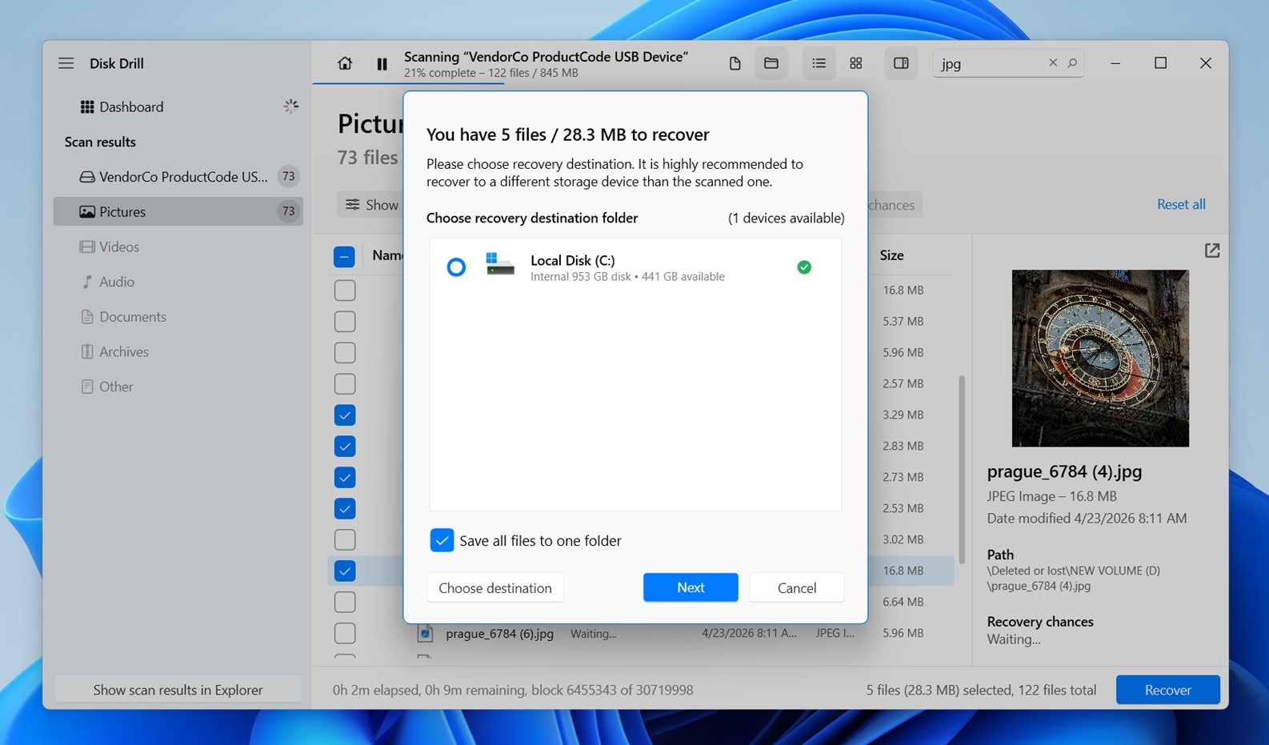Uncheck Save all files to one folder
1269x745 pixels.
[442, 540]
